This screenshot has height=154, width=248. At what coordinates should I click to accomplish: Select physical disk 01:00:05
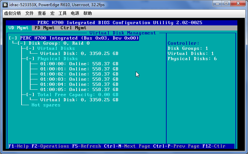[x=79, y=89]
